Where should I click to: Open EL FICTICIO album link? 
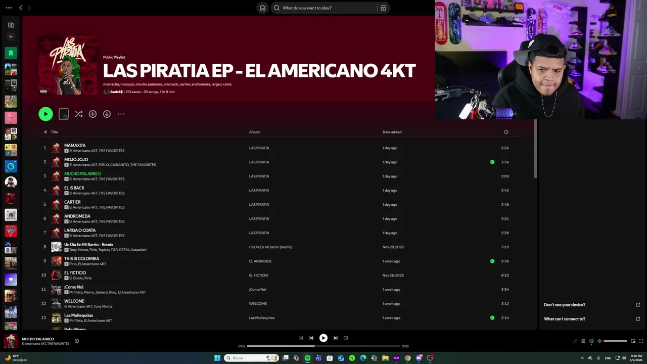pos(258,276)
